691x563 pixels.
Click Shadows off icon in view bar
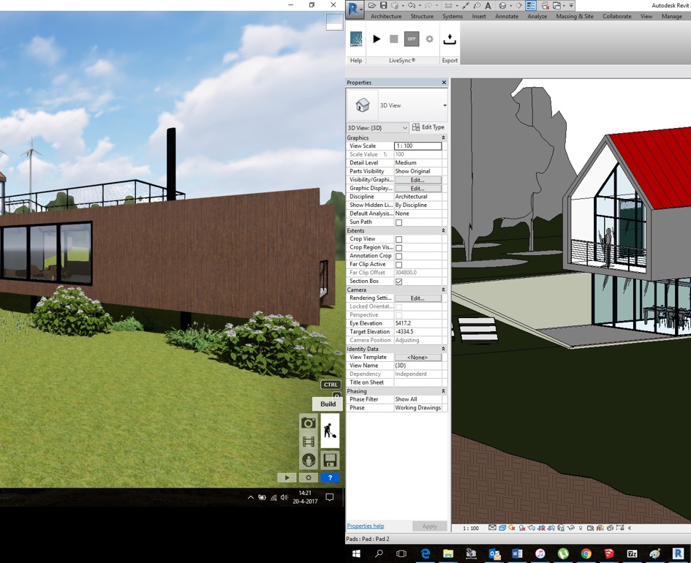[x=522, y=528]
